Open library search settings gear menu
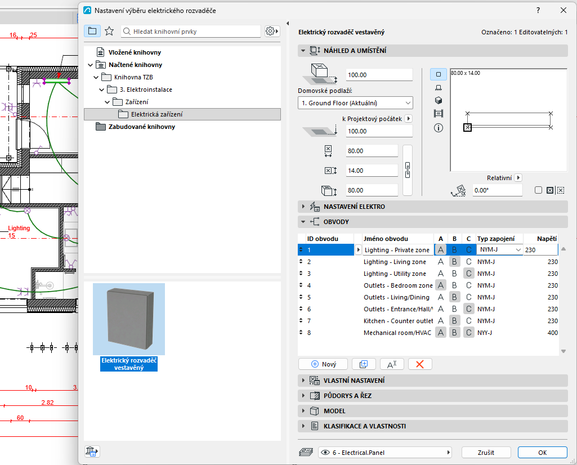 272,32
